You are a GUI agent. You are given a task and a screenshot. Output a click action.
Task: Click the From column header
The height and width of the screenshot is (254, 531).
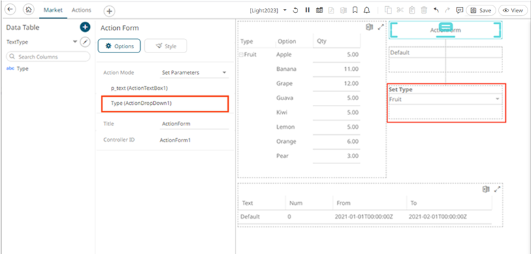coord(343,203)
